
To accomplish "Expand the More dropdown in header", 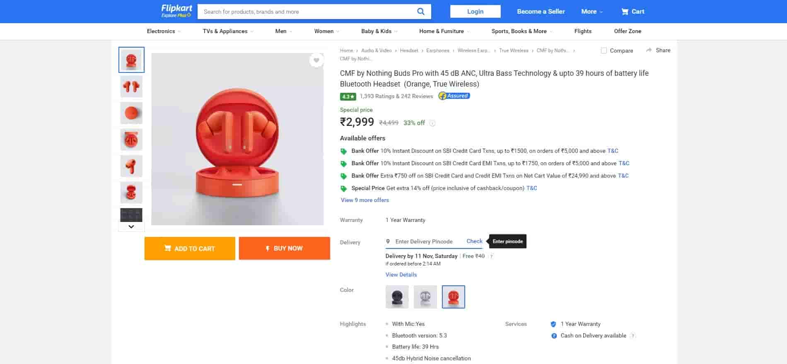I will (592, 12).
